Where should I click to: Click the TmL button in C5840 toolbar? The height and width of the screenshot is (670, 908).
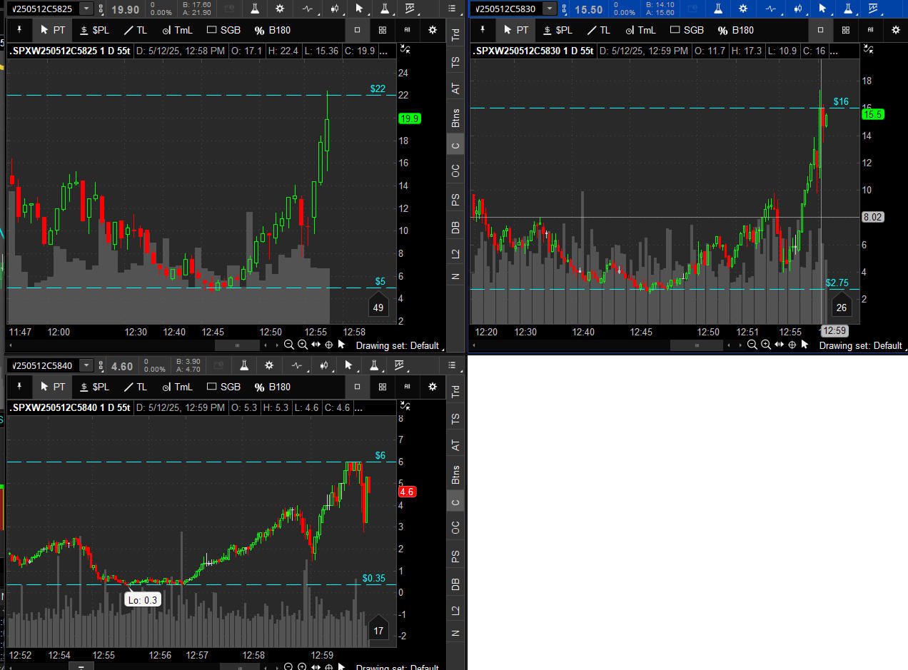(177, 387)
